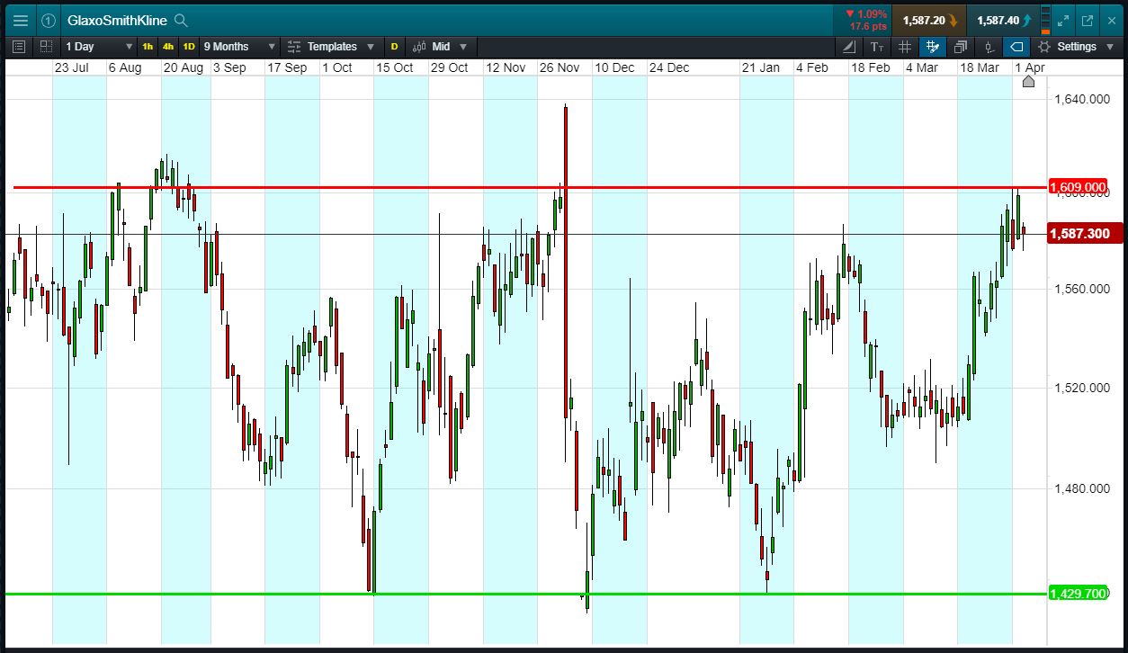
Task: Click the order marker candle icon
Action: (x=989, y=46)
